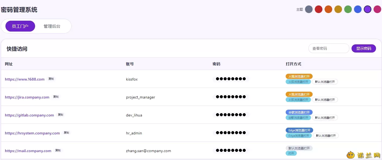Click light-blue 火狐浏览器打开 button in 1688 row

298,82
